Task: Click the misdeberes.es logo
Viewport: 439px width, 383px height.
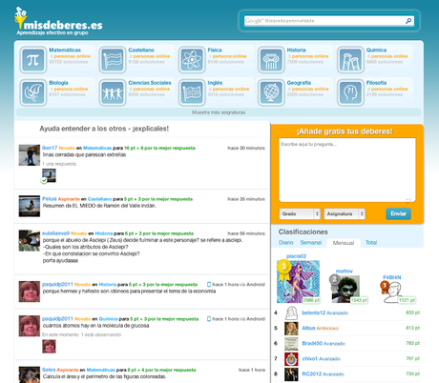Action: point(58,22)
